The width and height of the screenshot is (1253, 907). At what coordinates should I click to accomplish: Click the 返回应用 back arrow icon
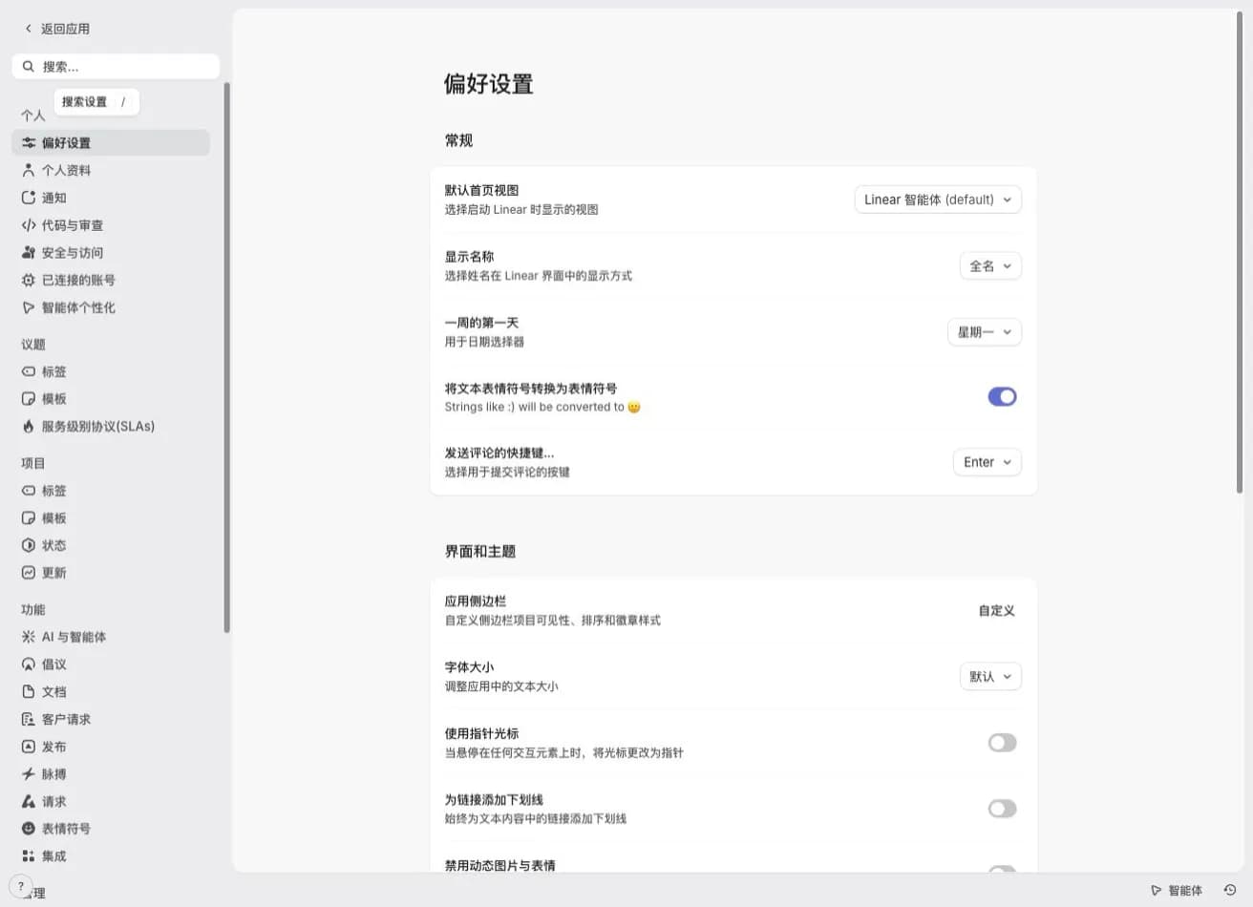click(29, 29)
